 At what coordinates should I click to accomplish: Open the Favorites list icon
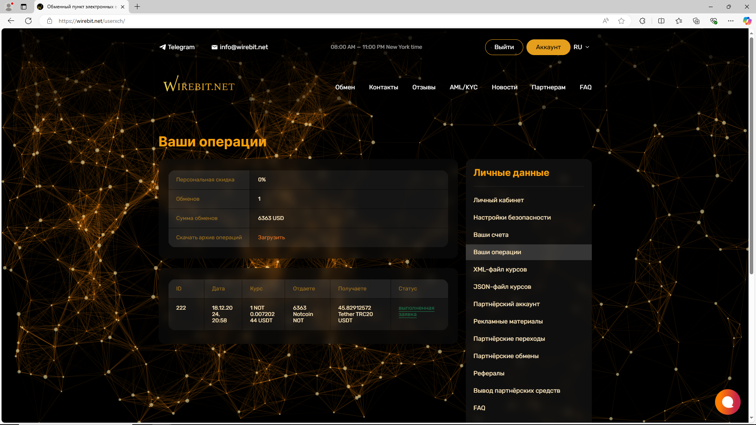tap(679, 21)
